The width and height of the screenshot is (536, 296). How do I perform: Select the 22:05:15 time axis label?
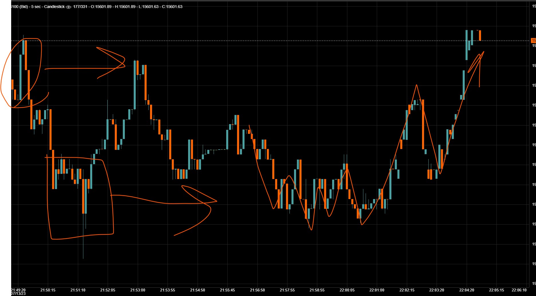[496, 290]
